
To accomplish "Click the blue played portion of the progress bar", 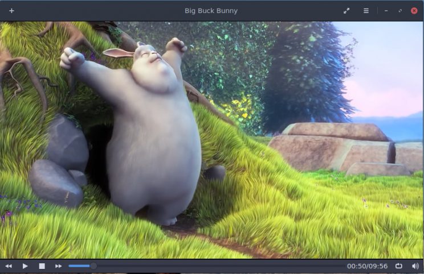I will click(x=79, y=266).
